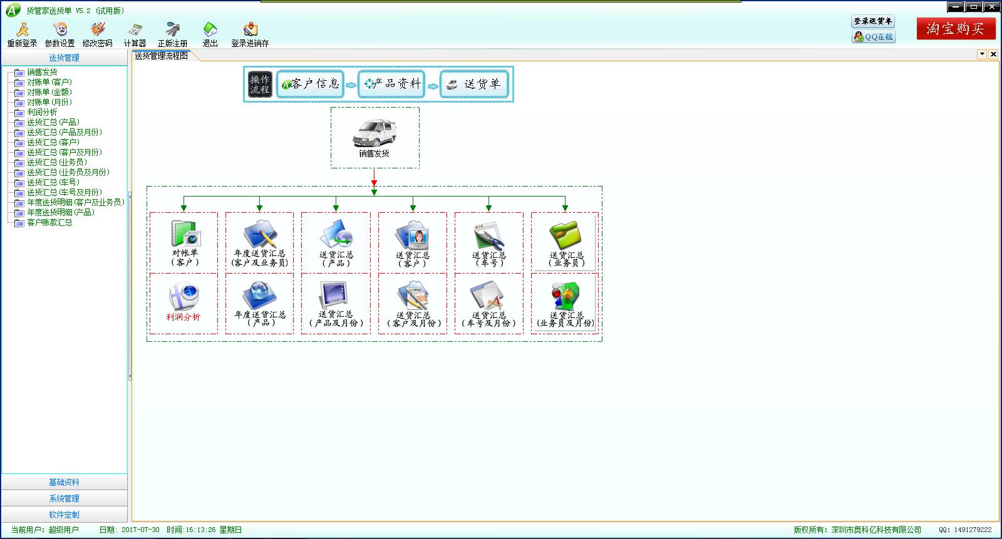Open 送货汇总(产品及月份) flowchart icon

336,303
